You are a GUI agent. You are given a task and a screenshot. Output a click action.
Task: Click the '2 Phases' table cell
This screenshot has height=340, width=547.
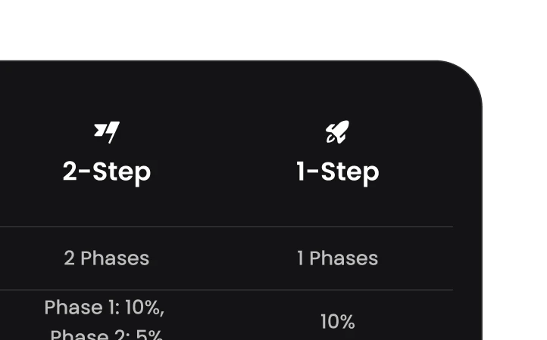point(107,258)
